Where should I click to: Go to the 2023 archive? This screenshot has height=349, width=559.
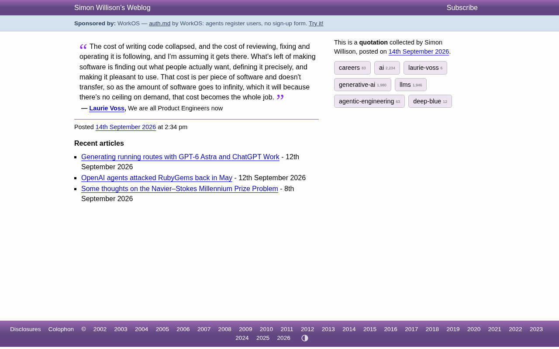click(x=536, y=329)
